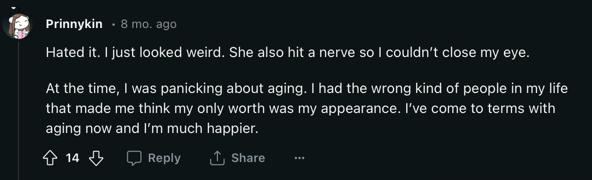The width and height of the screenshot is (592, 180).
Task: Click the Reply button label
Action: tap(164, 158)
